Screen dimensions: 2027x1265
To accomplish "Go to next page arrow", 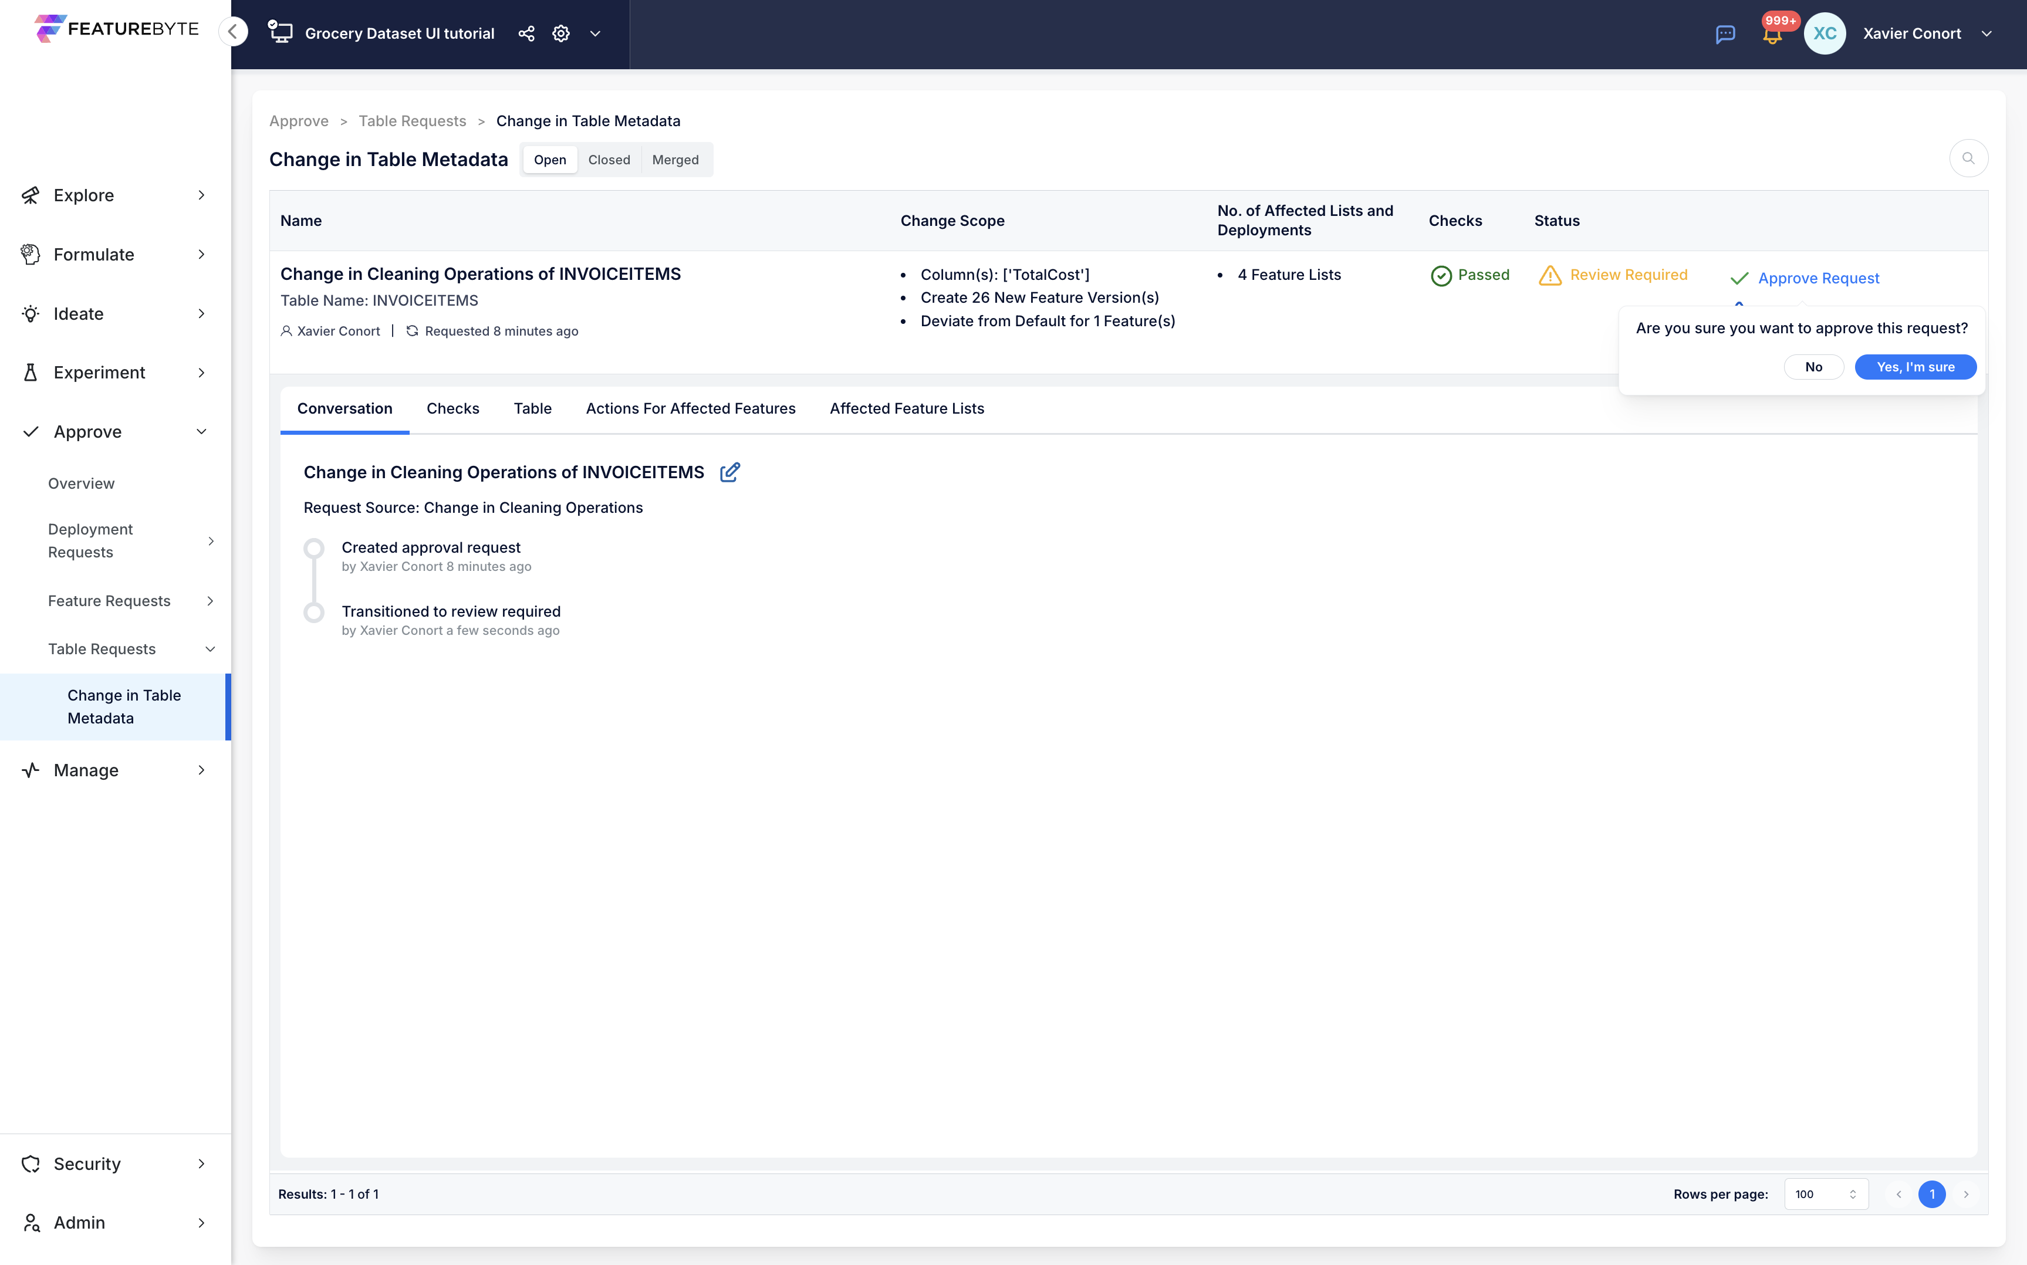I will [x=1966, y=1194].
